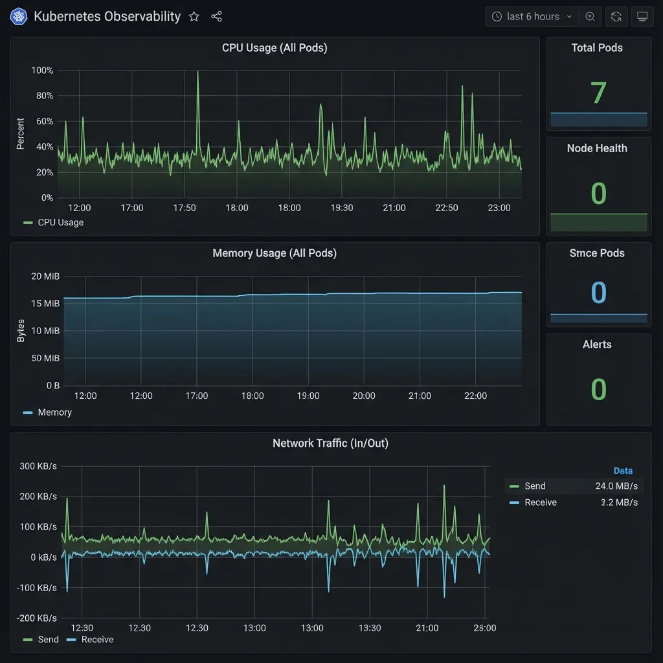Image resolution: width=663 pixels, height=663 pixels.
Task: Zoom out the time range with the magnifier
Action: [590, 16]
